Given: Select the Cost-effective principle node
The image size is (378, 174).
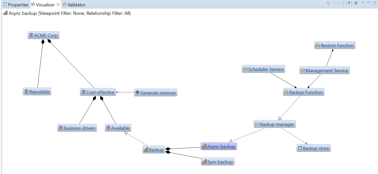Looking at the screenshot, I should click(x=98, y=92).
